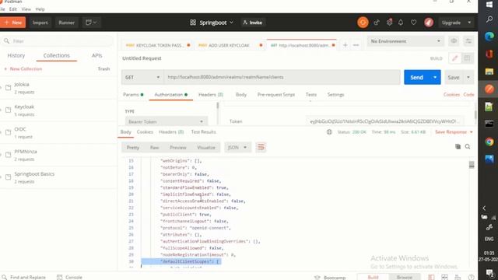Switch response view to Raw

tap(154, 147)
